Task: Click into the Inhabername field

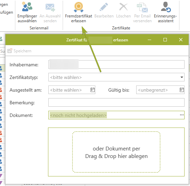Action: pos(116,65)
